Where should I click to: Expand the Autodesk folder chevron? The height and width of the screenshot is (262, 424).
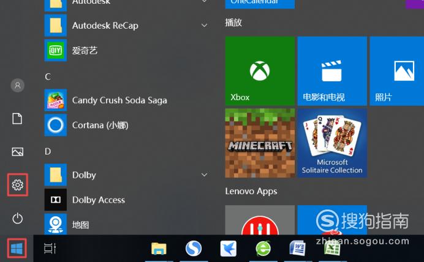[x=205, y=1]
